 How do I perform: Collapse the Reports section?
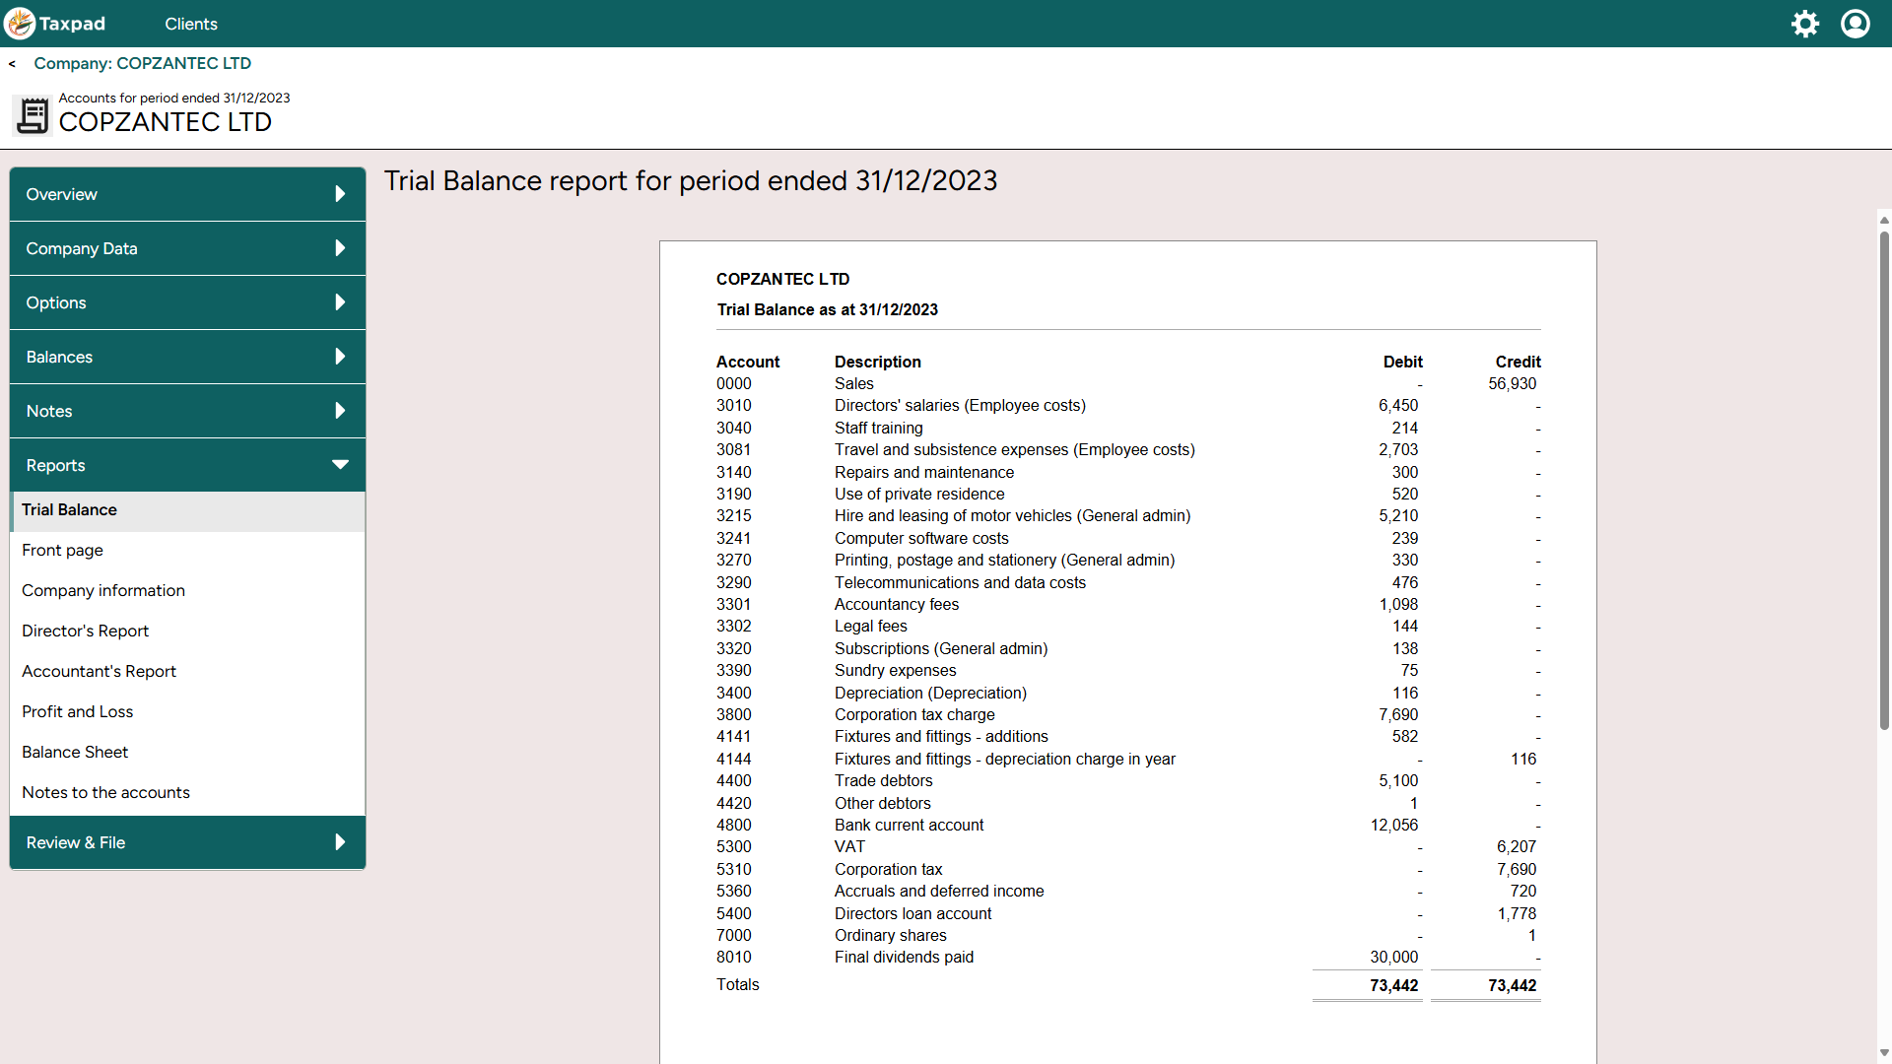341,464
